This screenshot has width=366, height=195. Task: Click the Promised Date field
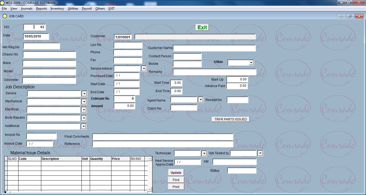[x=127, y=76]
